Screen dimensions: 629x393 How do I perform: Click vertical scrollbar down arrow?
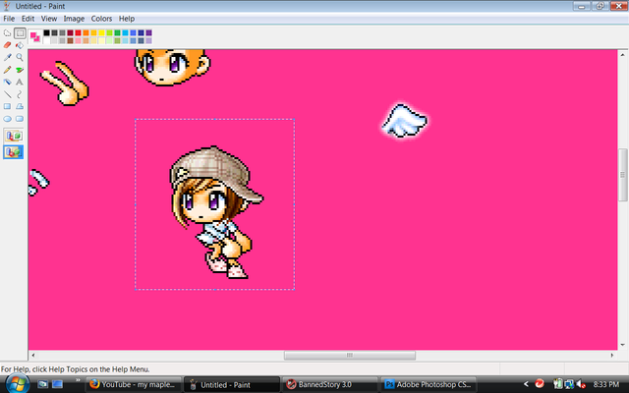(x=622, y=345)
